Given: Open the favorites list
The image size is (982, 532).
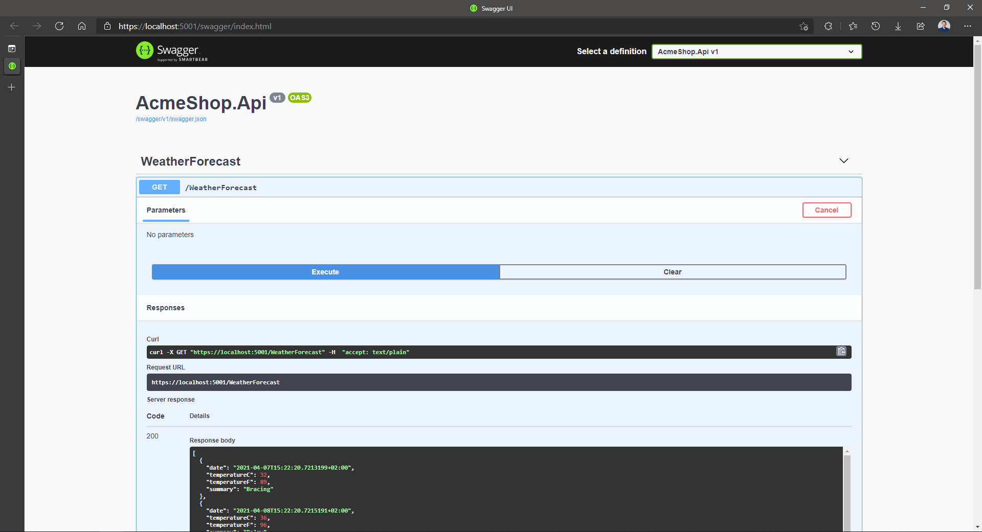Looking at the screenshot, I should point(853,26).
